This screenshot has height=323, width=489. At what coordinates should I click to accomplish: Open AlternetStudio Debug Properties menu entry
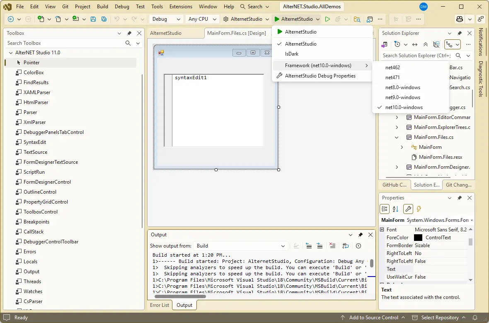[322, 76]
